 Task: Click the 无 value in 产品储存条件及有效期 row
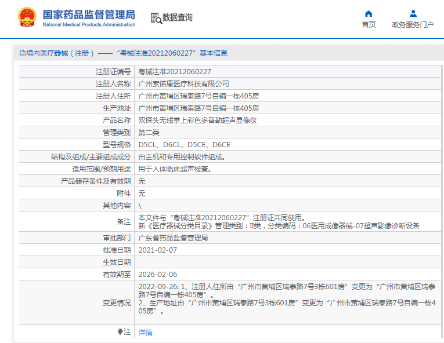pos(142,181)
